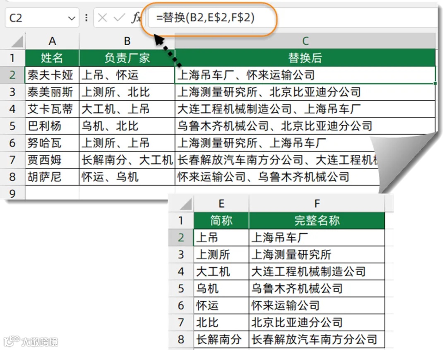Click cell 上海测量研究所 in column F

coord(317,254)
